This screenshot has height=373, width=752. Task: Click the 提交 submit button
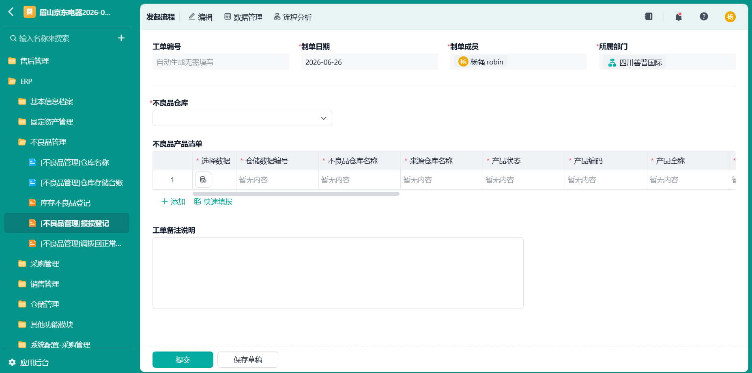click(x=183, y=360)
